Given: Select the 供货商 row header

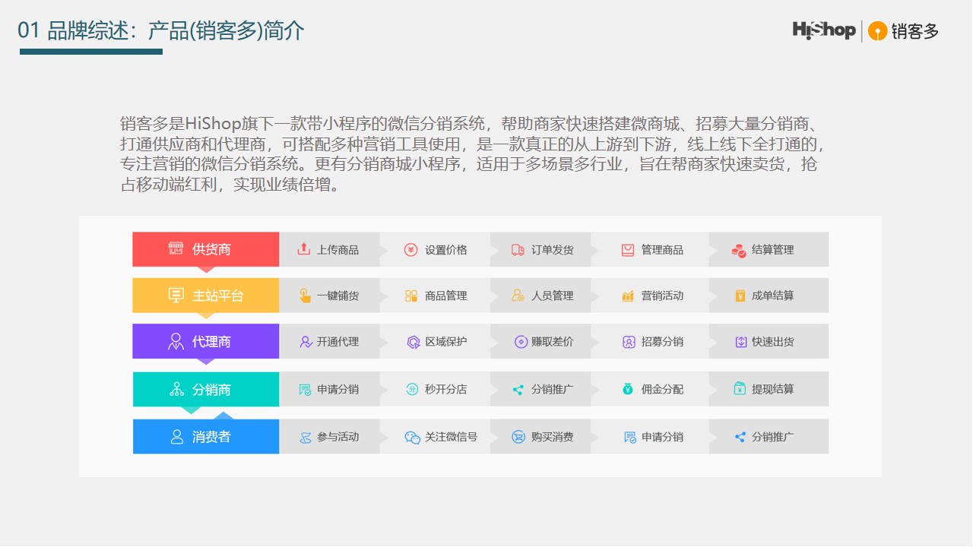Looking at the screenshot, I should point(205,249).
